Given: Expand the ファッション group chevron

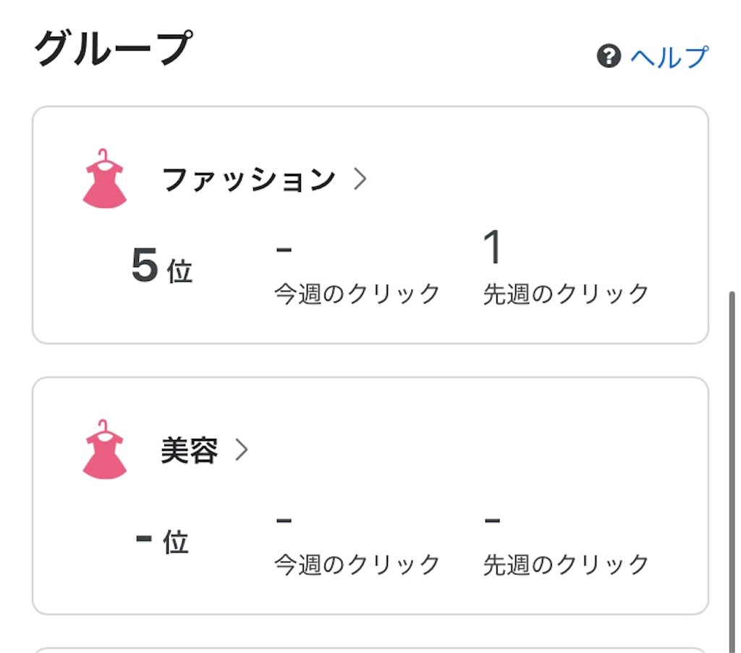Looking at the screenshot, I should pos(360,180).
